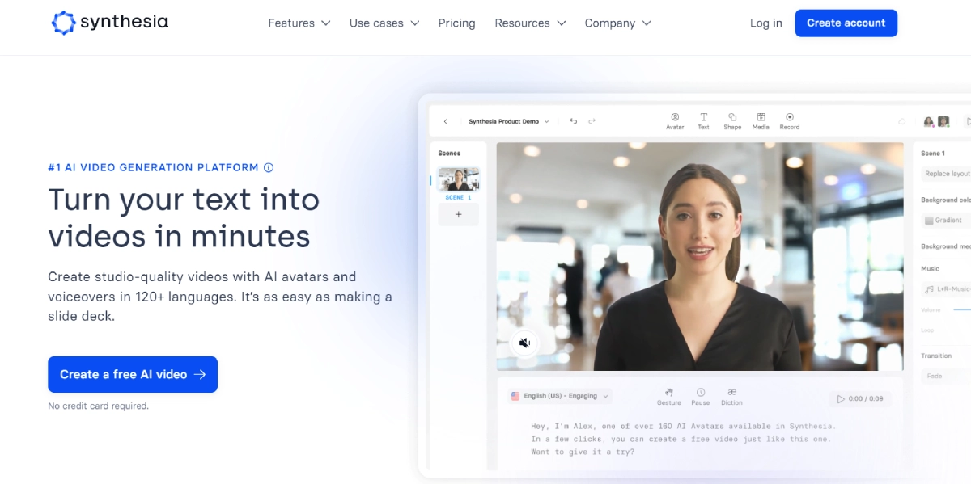Select the Scene 1 thumbnail
The image size is (971, 484).
tap(458, 179)
